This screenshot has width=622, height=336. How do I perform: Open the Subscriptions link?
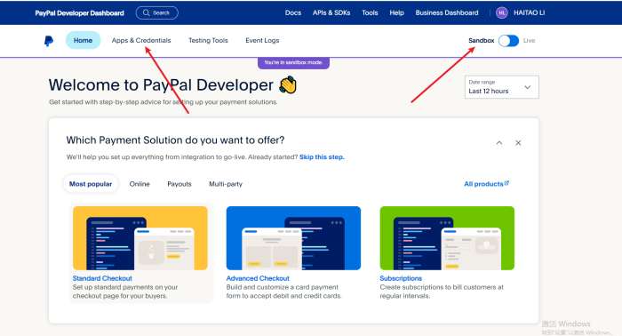tap(401, 278)
